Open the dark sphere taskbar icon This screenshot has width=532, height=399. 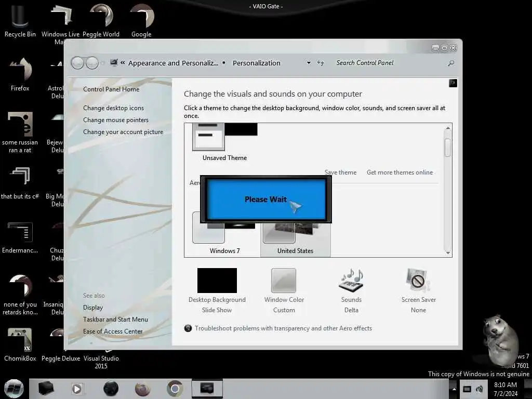point(111,389)
